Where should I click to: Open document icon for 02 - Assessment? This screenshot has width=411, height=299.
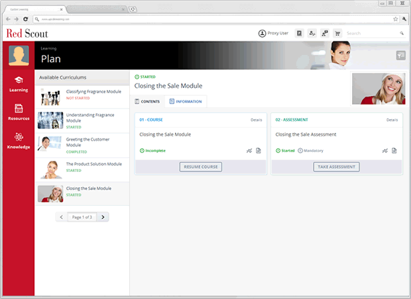point(394,150)
